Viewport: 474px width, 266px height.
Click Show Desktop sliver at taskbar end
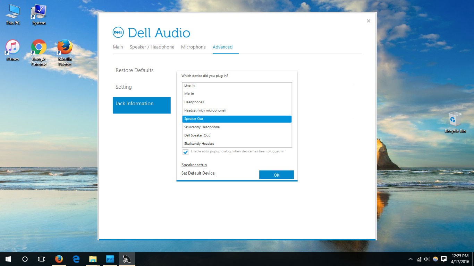click(x=473, y=259)
